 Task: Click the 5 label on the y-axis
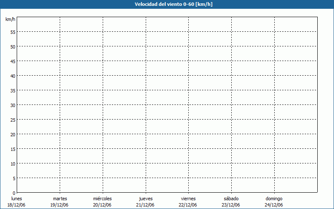pos(14,178)
